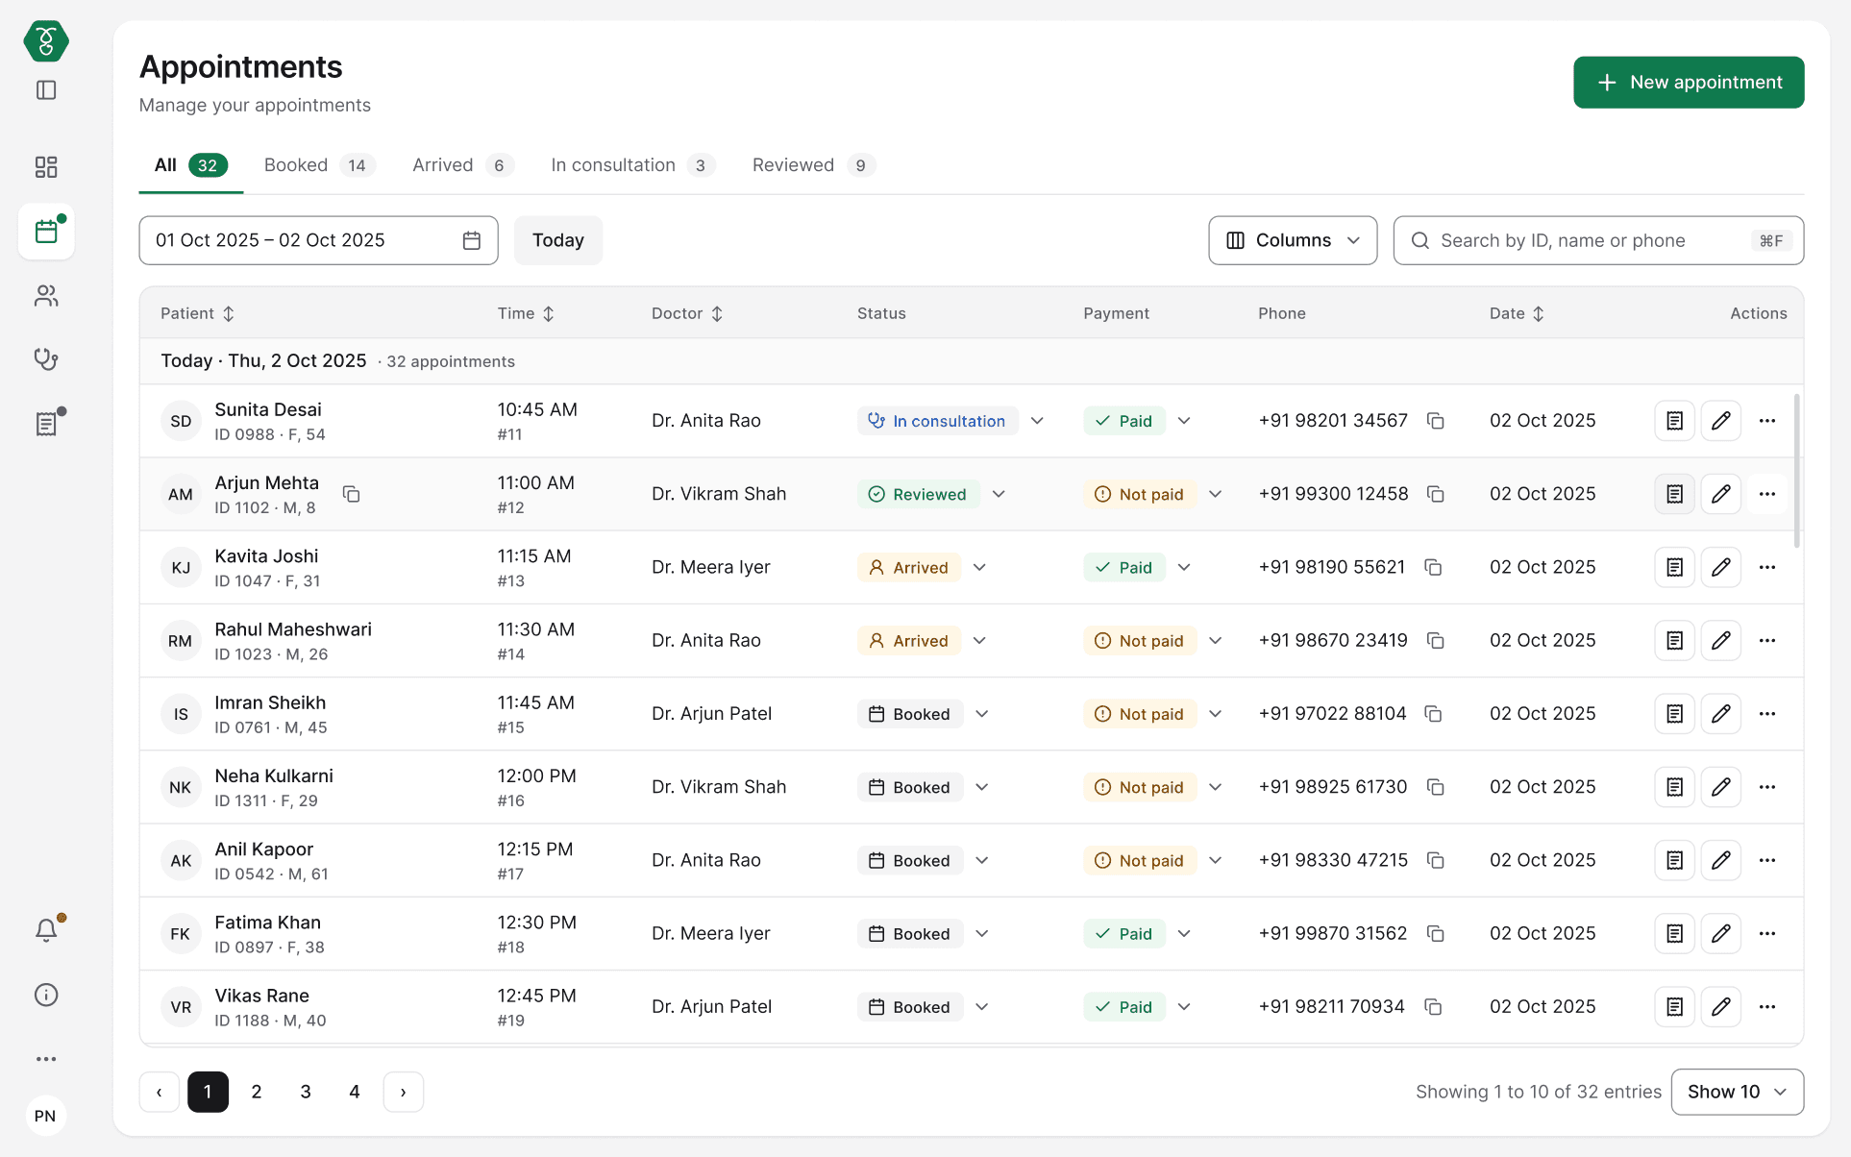
Task: Click the New appointment button
Action: [x=1689, y=83]
